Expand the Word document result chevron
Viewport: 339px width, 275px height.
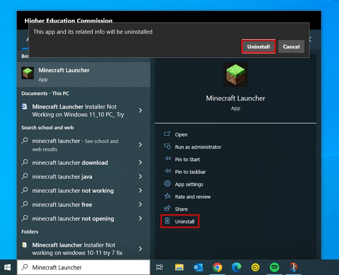click(x=140, y=111)
